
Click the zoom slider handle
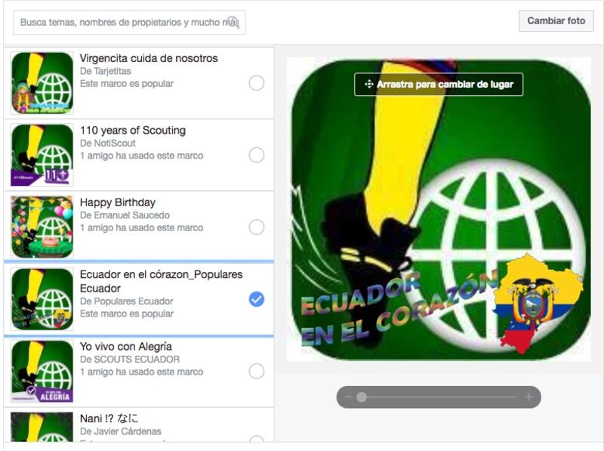coord(362,397)
